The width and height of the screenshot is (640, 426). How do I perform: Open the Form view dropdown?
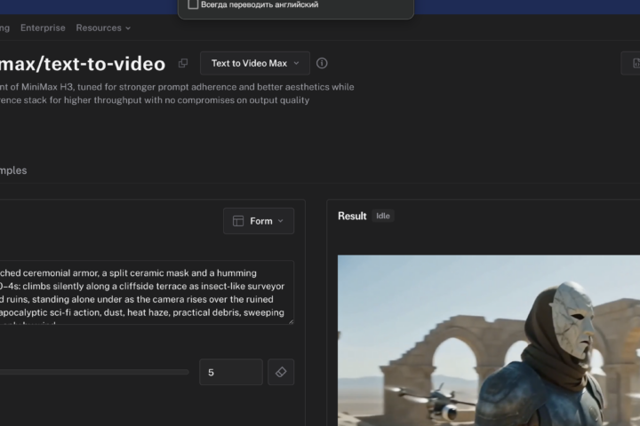coord(259,221)
